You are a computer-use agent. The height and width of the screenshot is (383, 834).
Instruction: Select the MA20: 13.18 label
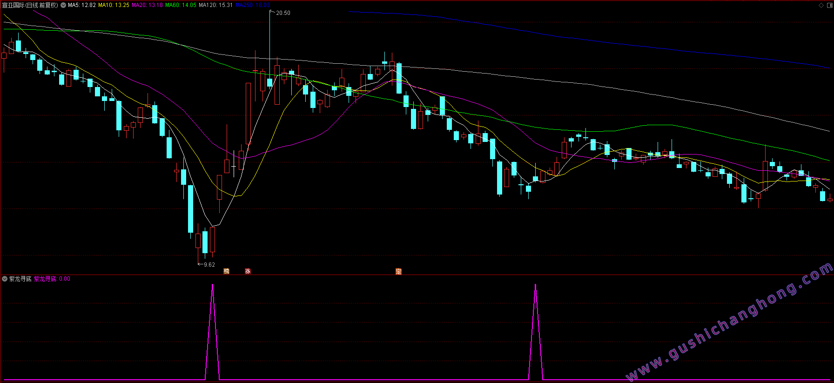tap(147, 5)
